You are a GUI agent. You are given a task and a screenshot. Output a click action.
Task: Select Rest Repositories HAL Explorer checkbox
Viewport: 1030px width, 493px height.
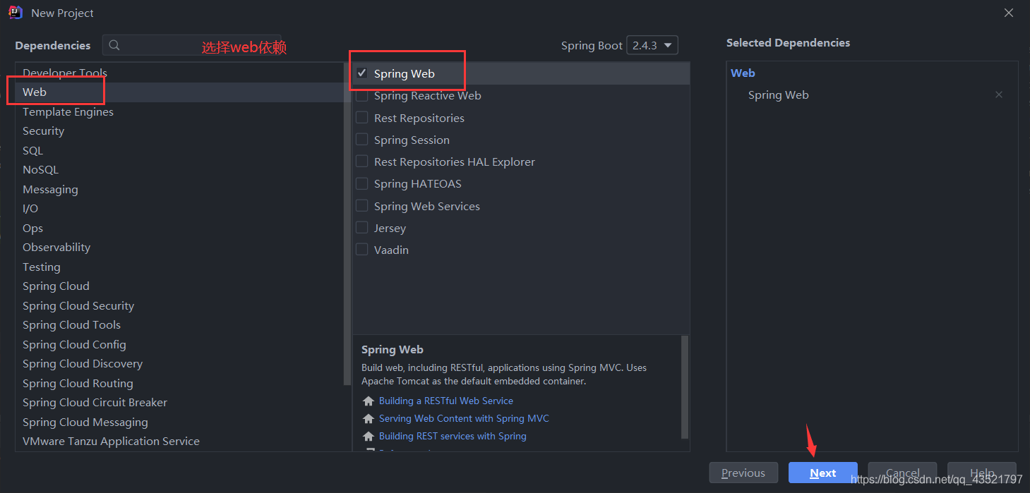(362, 162)
